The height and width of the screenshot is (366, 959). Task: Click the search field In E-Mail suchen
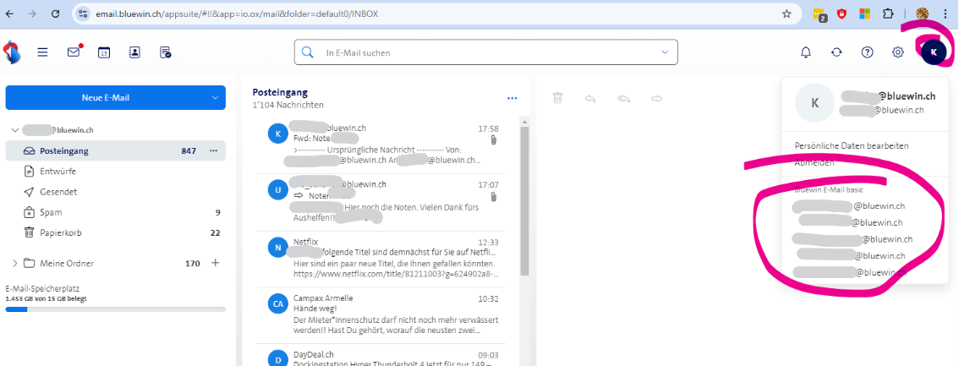(x=486, y=52)
